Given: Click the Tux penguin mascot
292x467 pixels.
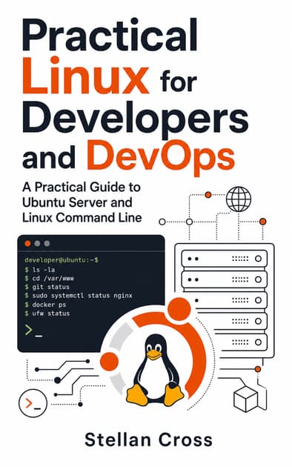Looking at the screenshot, I should pyautogui.click(x=155, y=370).
